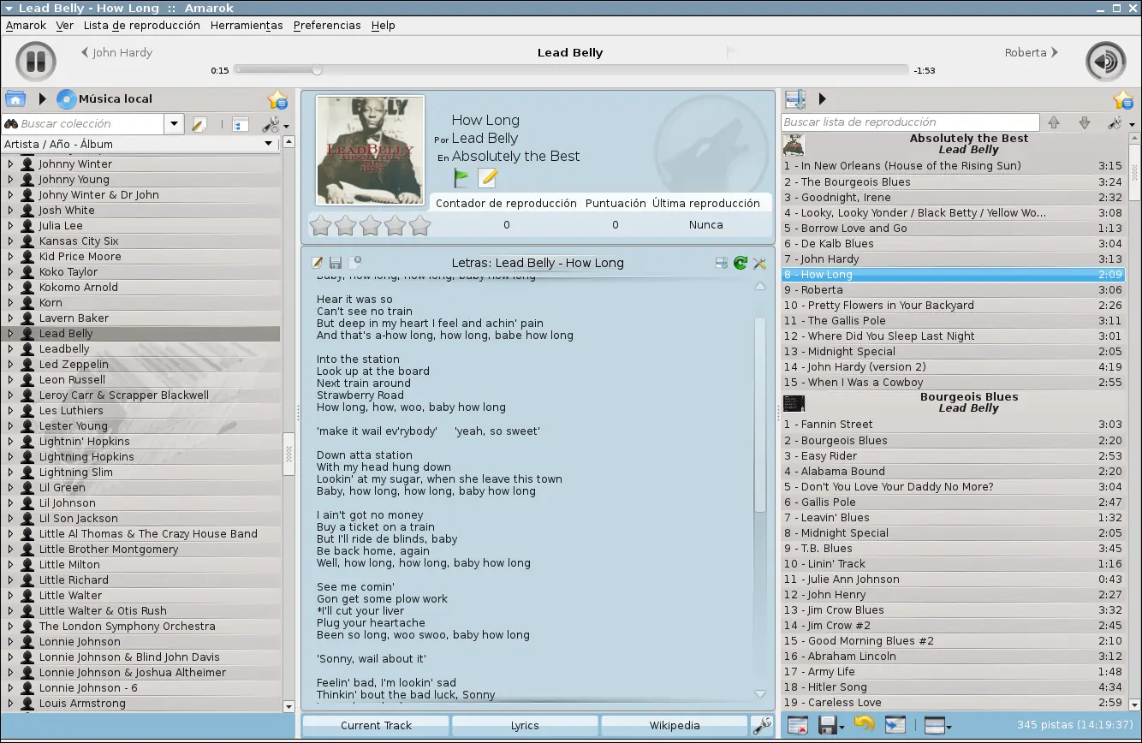Open the playlist bookmark star menu
This screenshot has height=743, width=1142.
click(x=1123, y=99)
